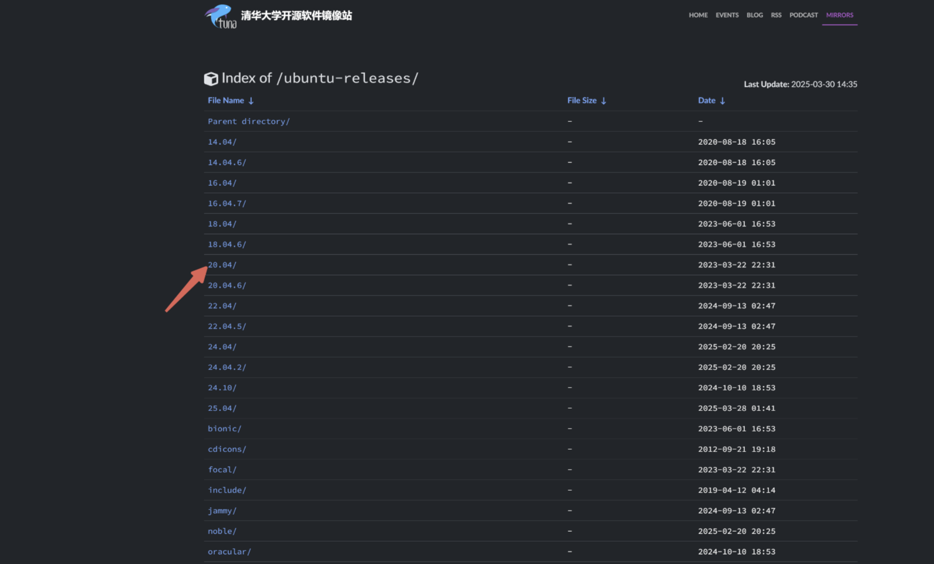Open the 18.04/ directory
Viewport: 934px width, 564px height.
click(222, 224)
